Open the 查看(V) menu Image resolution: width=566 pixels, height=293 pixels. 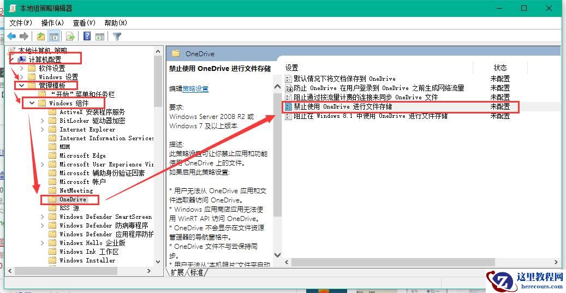[x=84, y=23]
